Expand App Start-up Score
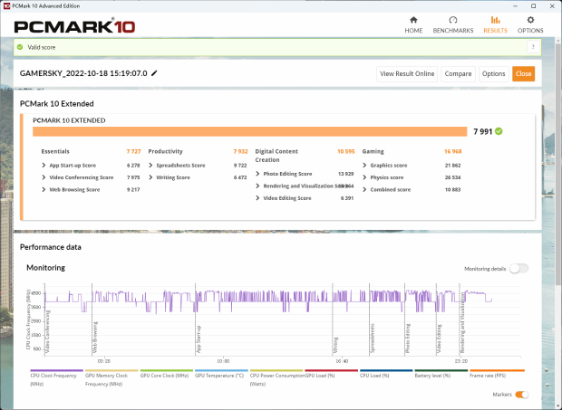Image resolution: width=562 pixels, height=410 pixels. 44,166
